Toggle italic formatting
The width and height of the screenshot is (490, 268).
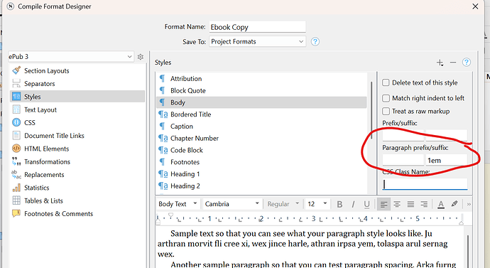click(x=353, y=204)
